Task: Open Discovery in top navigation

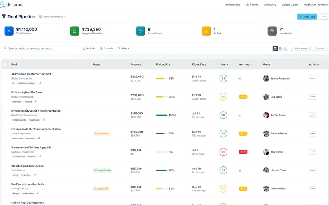Action: (x=270, y=5)
